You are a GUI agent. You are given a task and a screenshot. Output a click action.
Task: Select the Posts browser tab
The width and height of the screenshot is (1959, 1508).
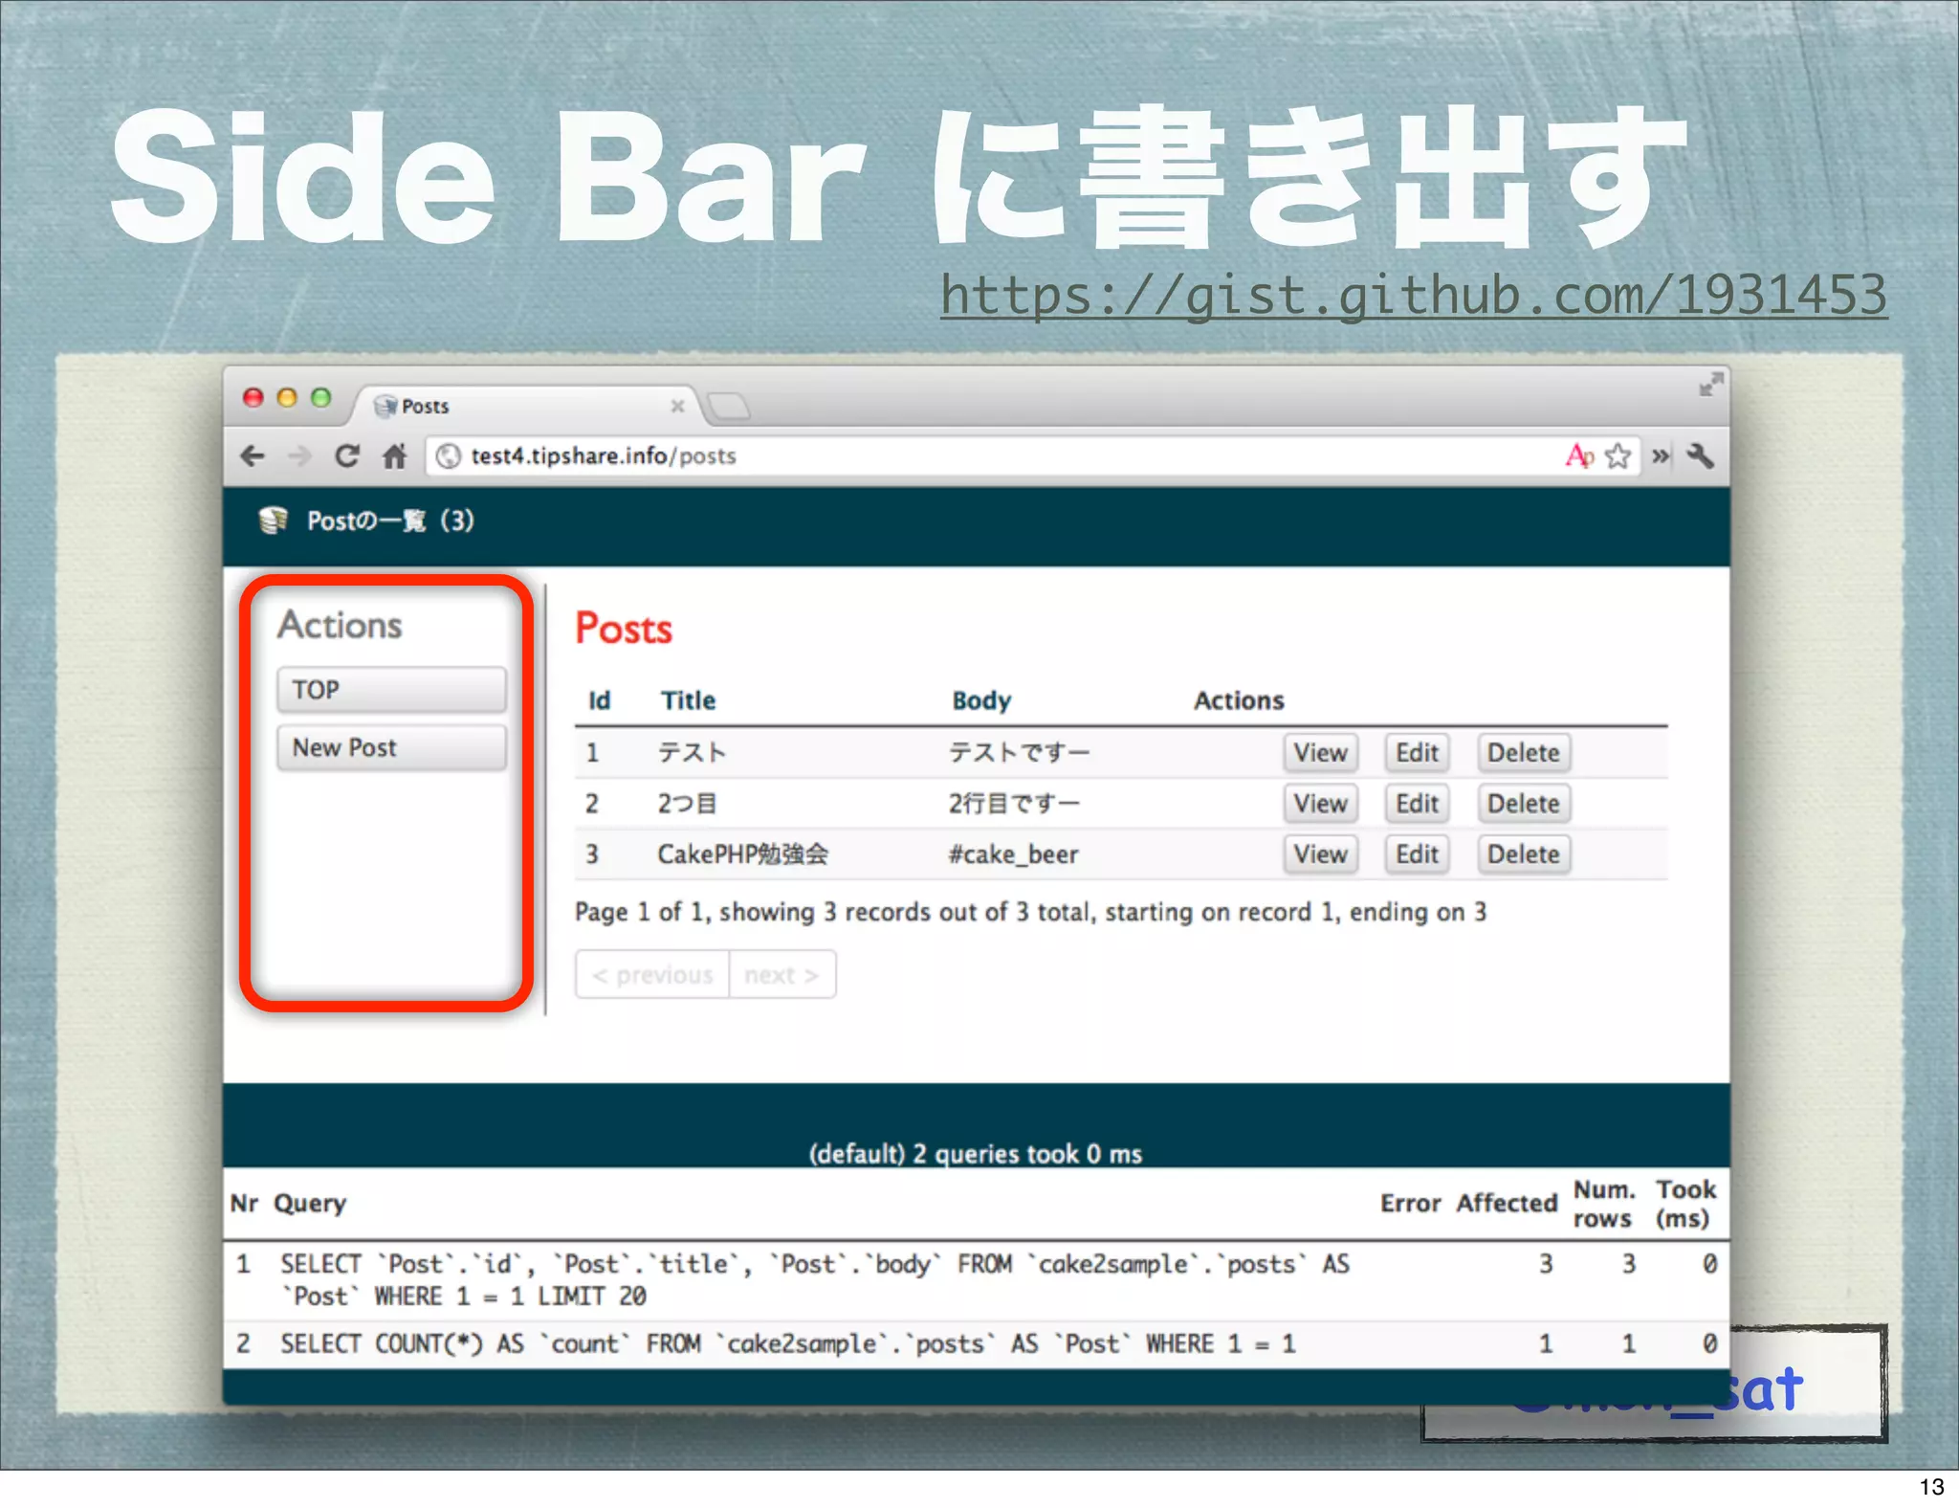pos(530,406)
